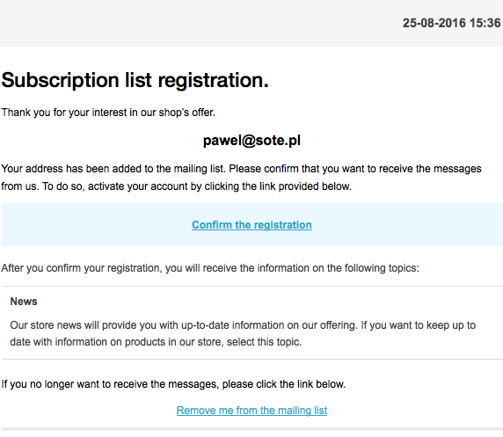The height and width of the screenshot is (437, 503).
Task: Click the Thank you for your interest line
Action: (x=108, y=113)
